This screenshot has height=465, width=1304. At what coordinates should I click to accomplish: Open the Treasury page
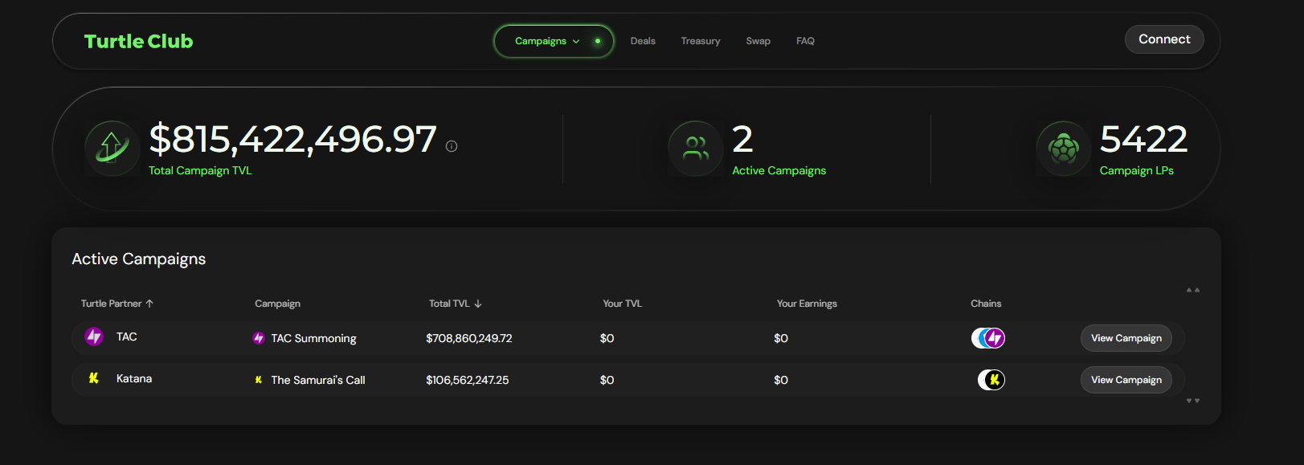coord(701,41)
